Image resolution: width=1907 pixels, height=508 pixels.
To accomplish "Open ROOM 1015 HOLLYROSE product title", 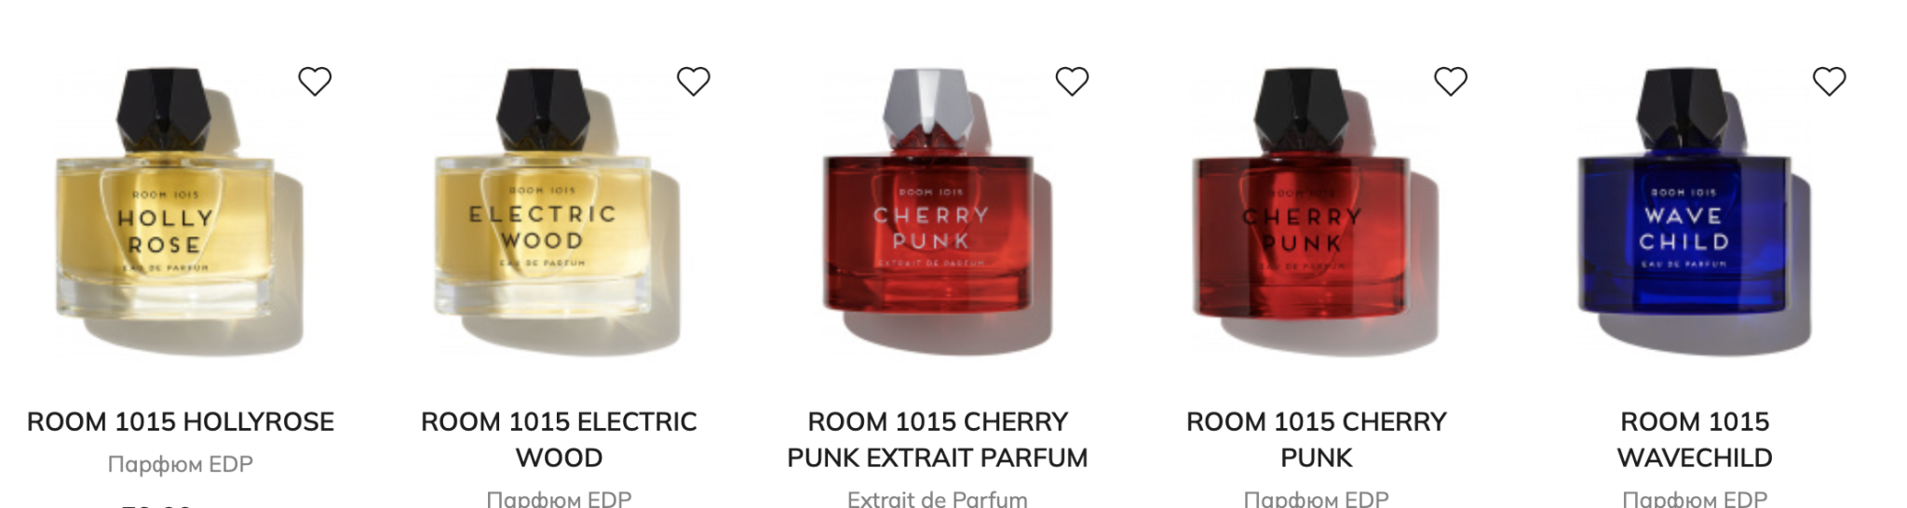I will click(181, 421).
